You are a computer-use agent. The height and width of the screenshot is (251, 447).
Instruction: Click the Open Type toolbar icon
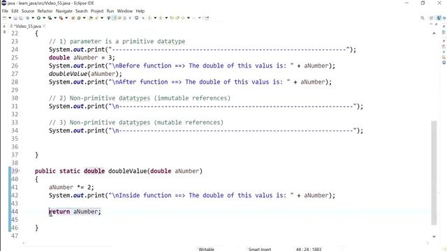(x=91, y=18)
